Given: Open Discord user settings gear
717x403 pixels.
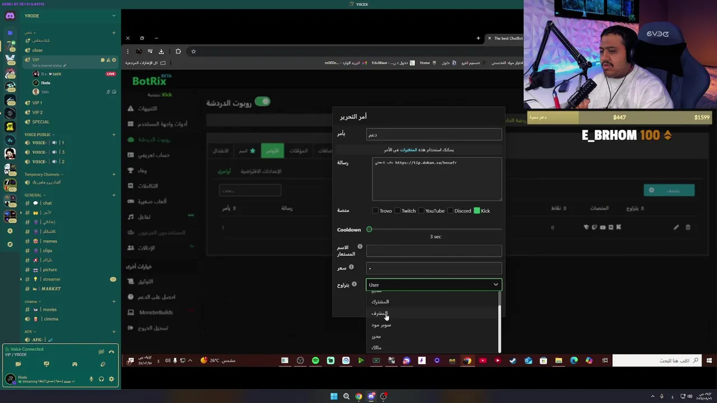Looking at the screenshot, I should click(111, 379).
